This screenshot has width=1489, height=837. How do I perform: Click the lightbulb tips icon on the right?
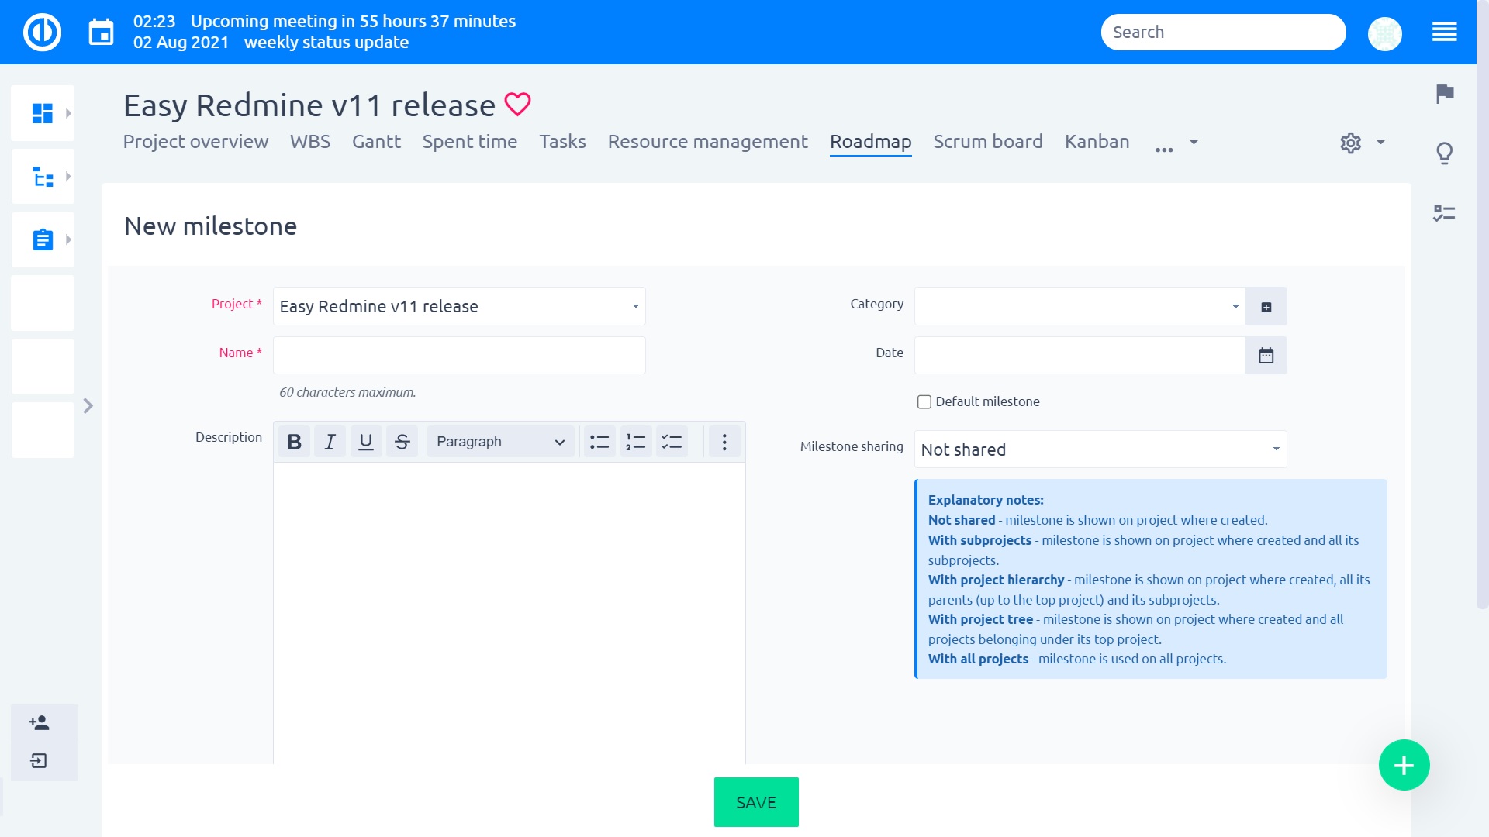click(x=1444, y=153)
